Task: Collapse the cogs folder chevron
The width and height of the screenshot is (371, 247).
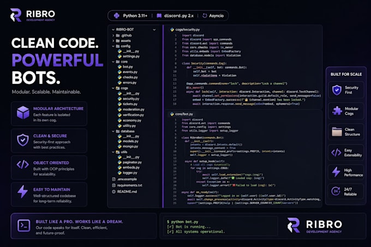Action: (113, 88)
